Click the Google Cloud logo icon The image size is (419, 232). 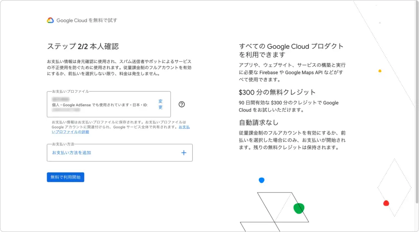pos(50,20)
